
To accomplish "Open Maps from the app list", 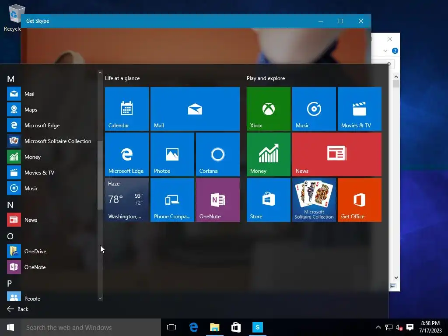I will pyautogui.click(x=52, y=109).
